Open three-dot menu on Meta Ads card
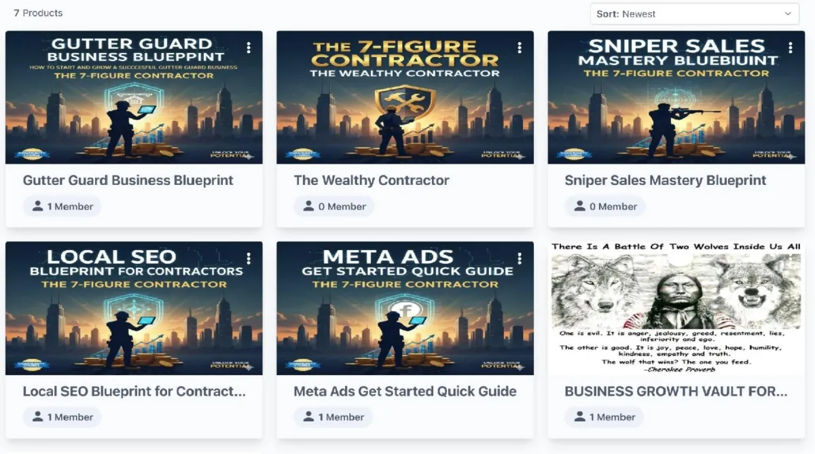Viewport: 815px width, 454px height. (520, 258)
